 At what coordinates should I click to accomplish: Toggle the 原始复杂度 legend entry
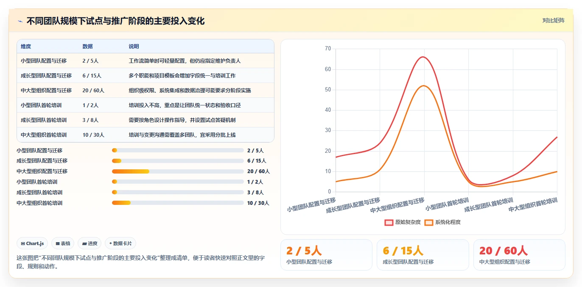pos(403,222)
